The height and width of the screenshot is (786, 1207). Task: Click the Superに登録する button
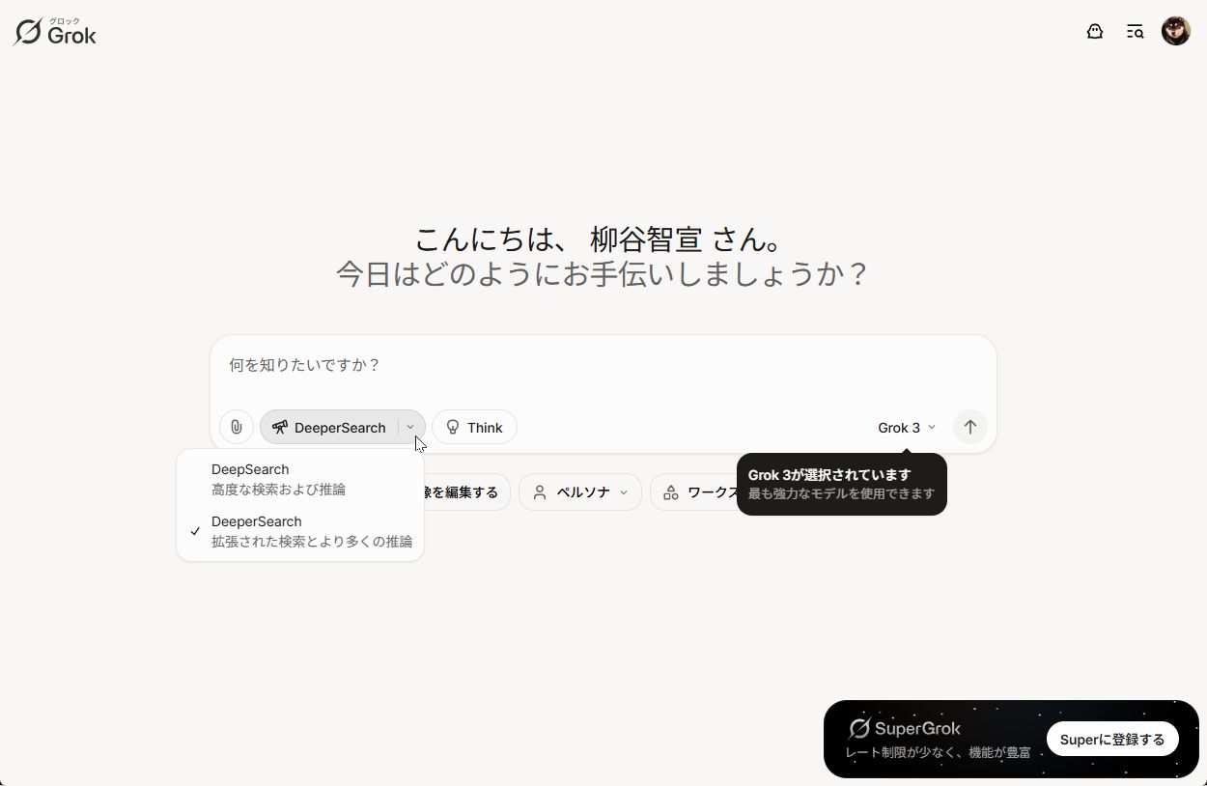coord(1112,738)
